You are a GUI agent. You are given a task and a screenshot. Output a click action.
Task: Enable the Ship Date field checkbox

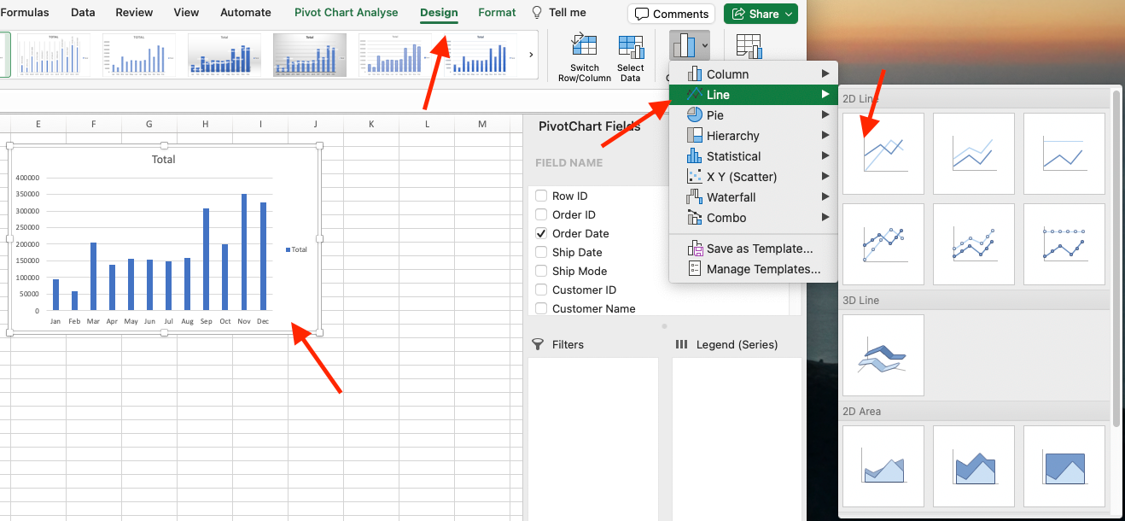541,252
